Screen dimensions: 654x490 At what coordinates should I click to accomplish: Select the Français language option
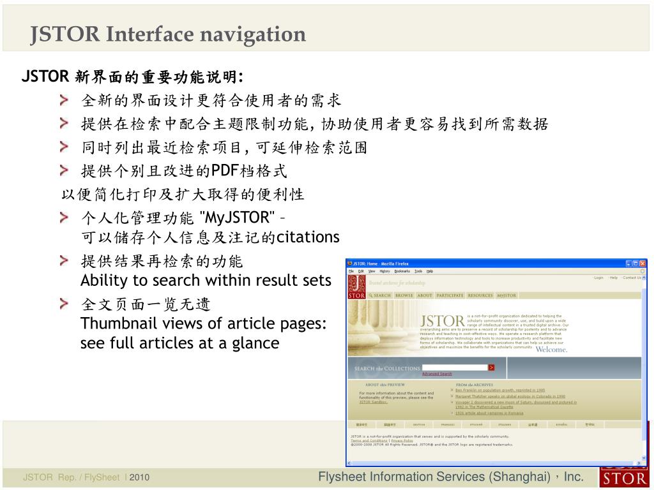(448, 424)
